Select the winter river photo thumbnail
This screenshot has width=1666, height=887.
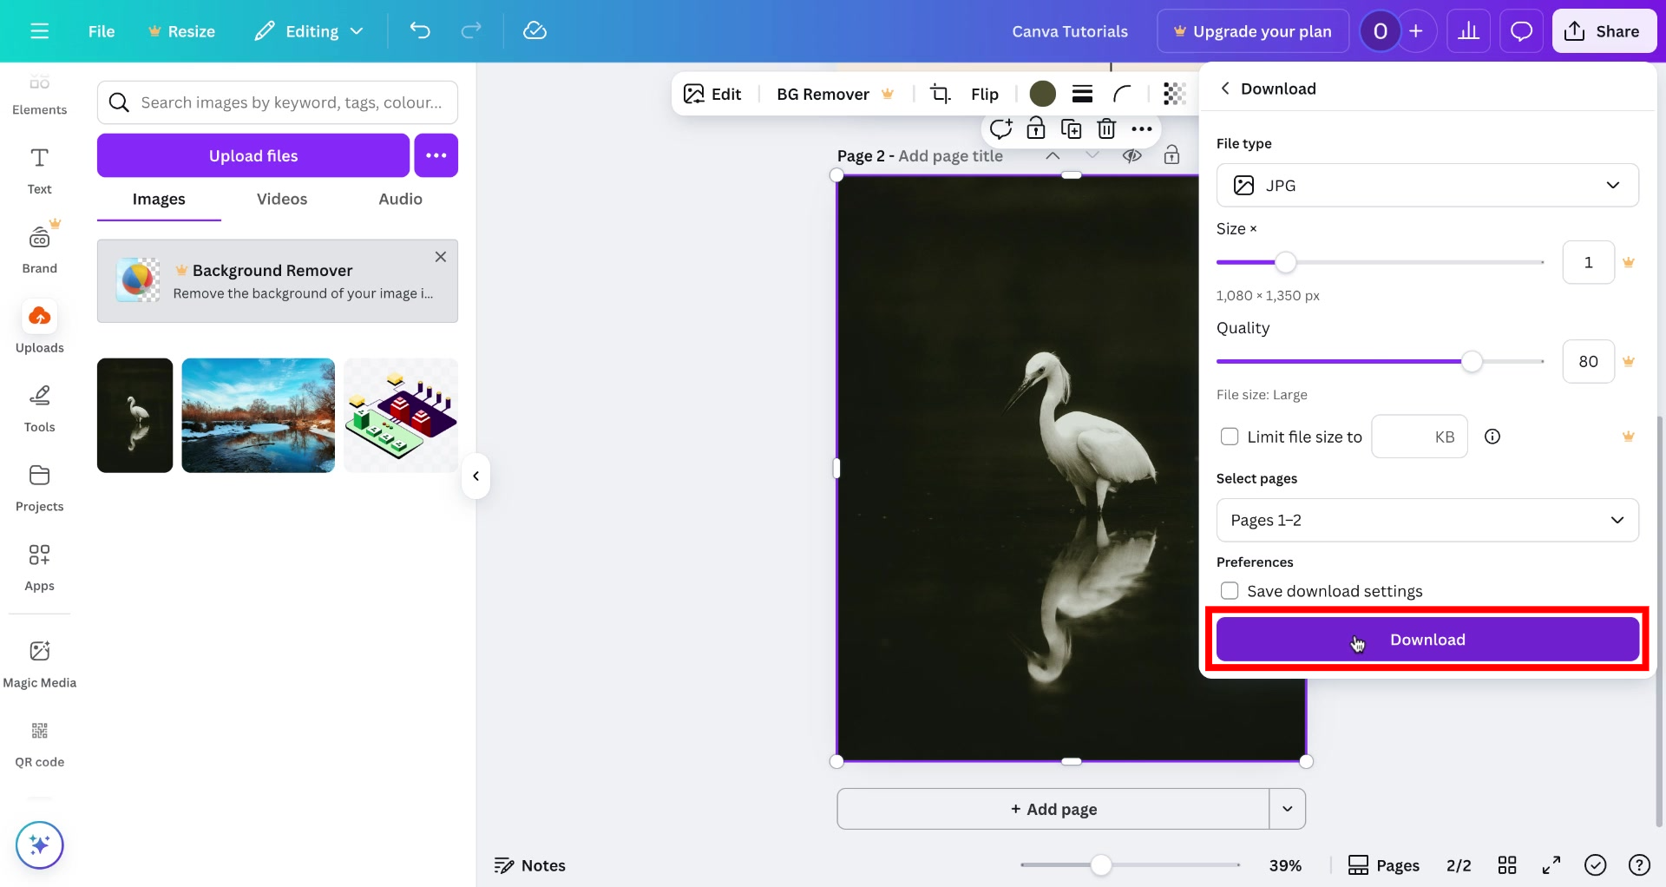click(x=258, y=415)
